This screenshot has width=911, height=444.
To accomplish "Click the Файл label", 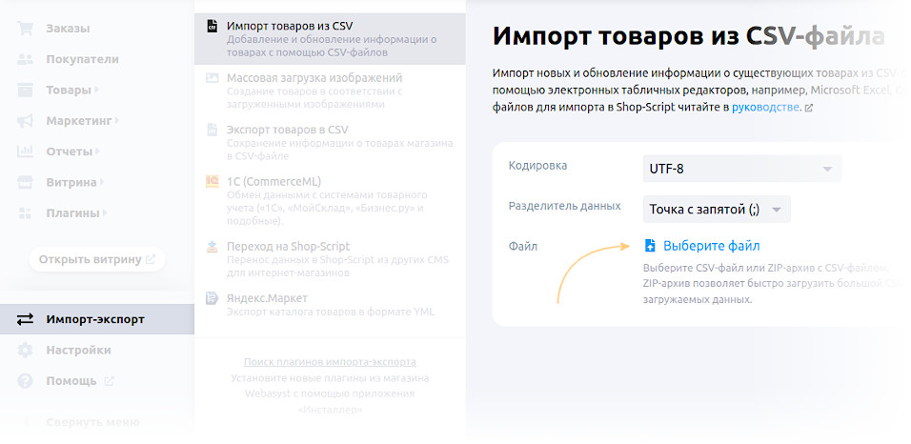I will point(523,247).
